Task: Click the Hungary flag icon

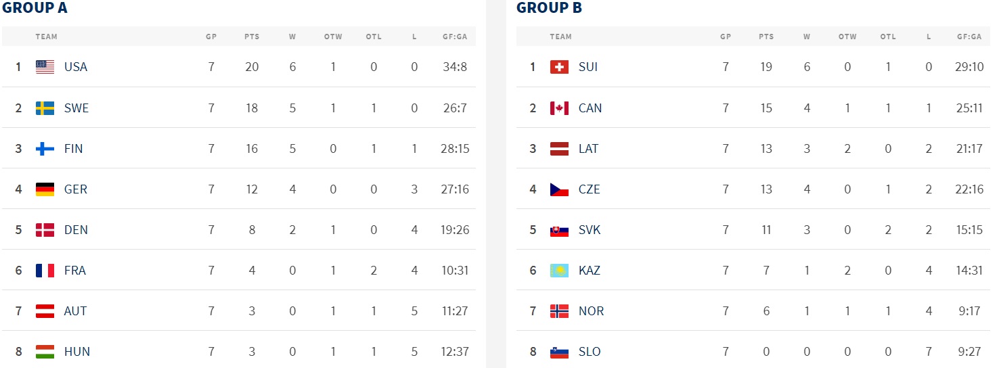Action: coord(45,352)
